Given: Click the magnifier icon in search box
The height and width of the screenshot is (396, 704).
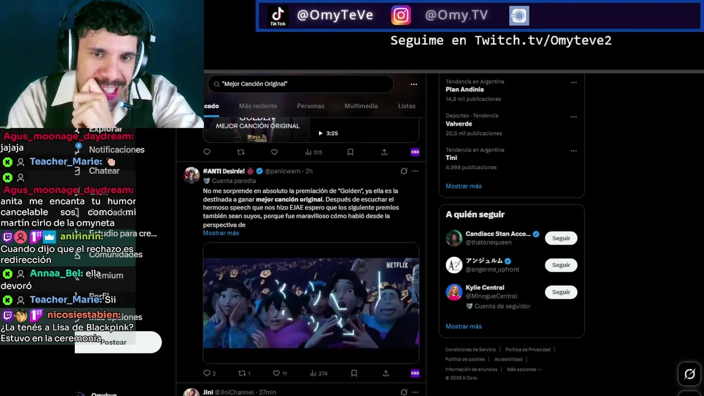Looking at the screenshot, I should pos(216,84).
